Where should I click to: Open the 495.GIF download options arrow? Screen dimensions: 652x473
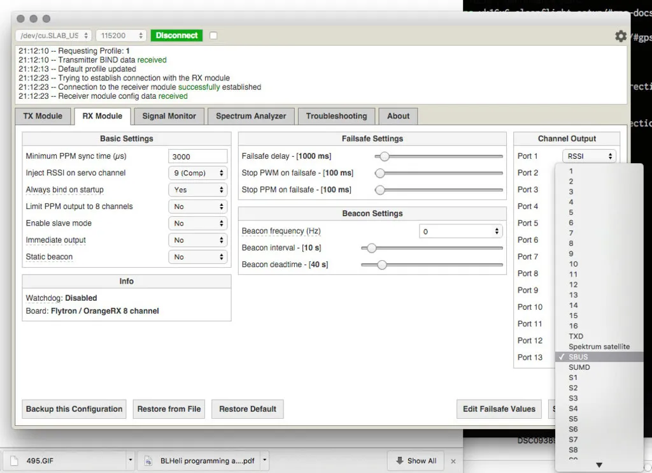click(x=130, y=460)
